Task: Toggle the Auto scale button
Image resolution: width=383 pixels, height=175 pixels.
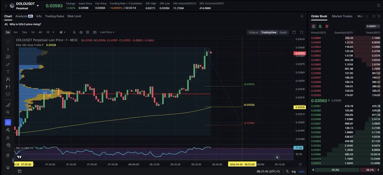Action: [x=301, y=171]
